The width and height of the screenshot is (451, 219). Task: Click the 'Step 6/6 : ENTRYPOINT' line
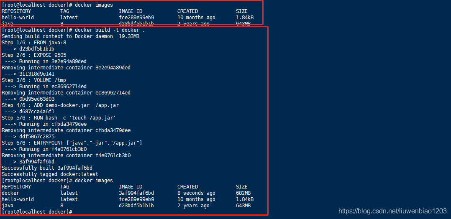(x=72, y=143)
